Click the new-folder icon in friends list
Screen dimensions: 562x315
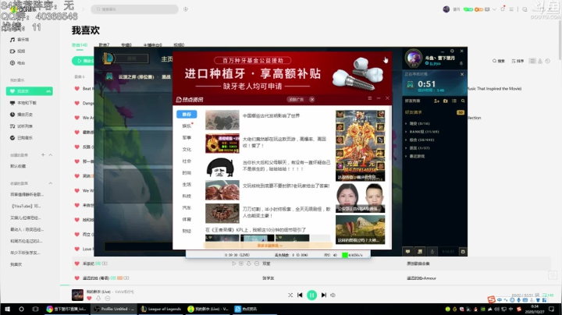[446, 101]
